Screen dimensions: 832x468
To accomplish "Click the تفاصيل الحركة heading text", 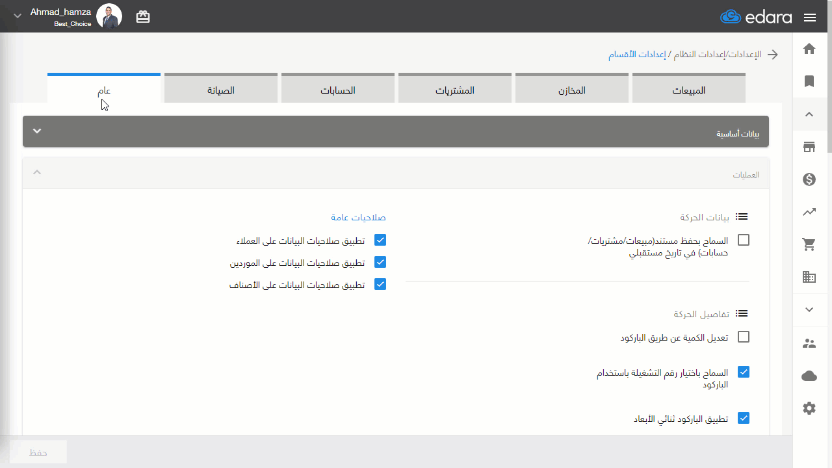I will click(702, 314).
